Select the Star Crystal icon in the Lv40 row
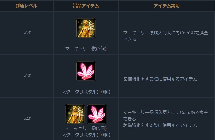Image resolution: width=215 pixels, height=140 pixels. [x=97, y=114]
